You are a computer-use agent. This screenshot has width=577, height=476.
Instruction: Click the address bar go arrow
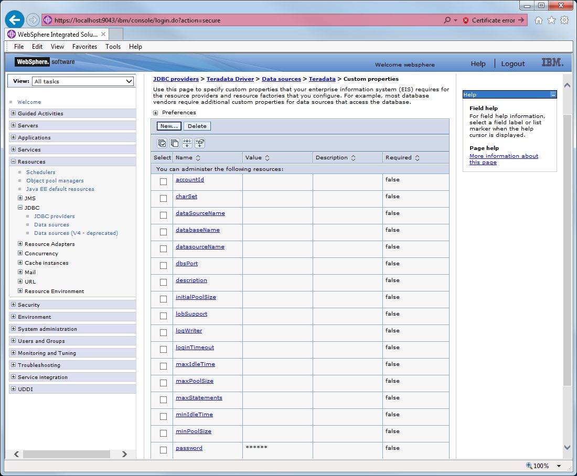[x=521, y=20]
